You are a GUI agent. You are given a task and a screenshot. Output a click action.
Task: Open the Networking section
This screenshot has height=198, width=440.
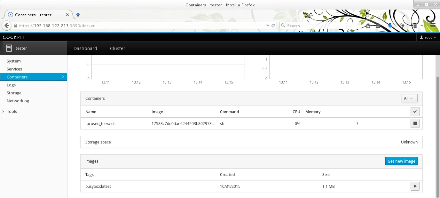tap(18, 101)
